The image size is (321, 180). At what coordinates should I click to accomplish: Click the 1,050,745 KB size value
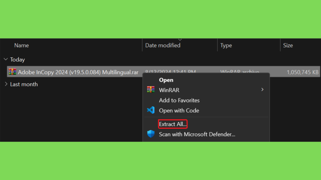click(303, 72)
